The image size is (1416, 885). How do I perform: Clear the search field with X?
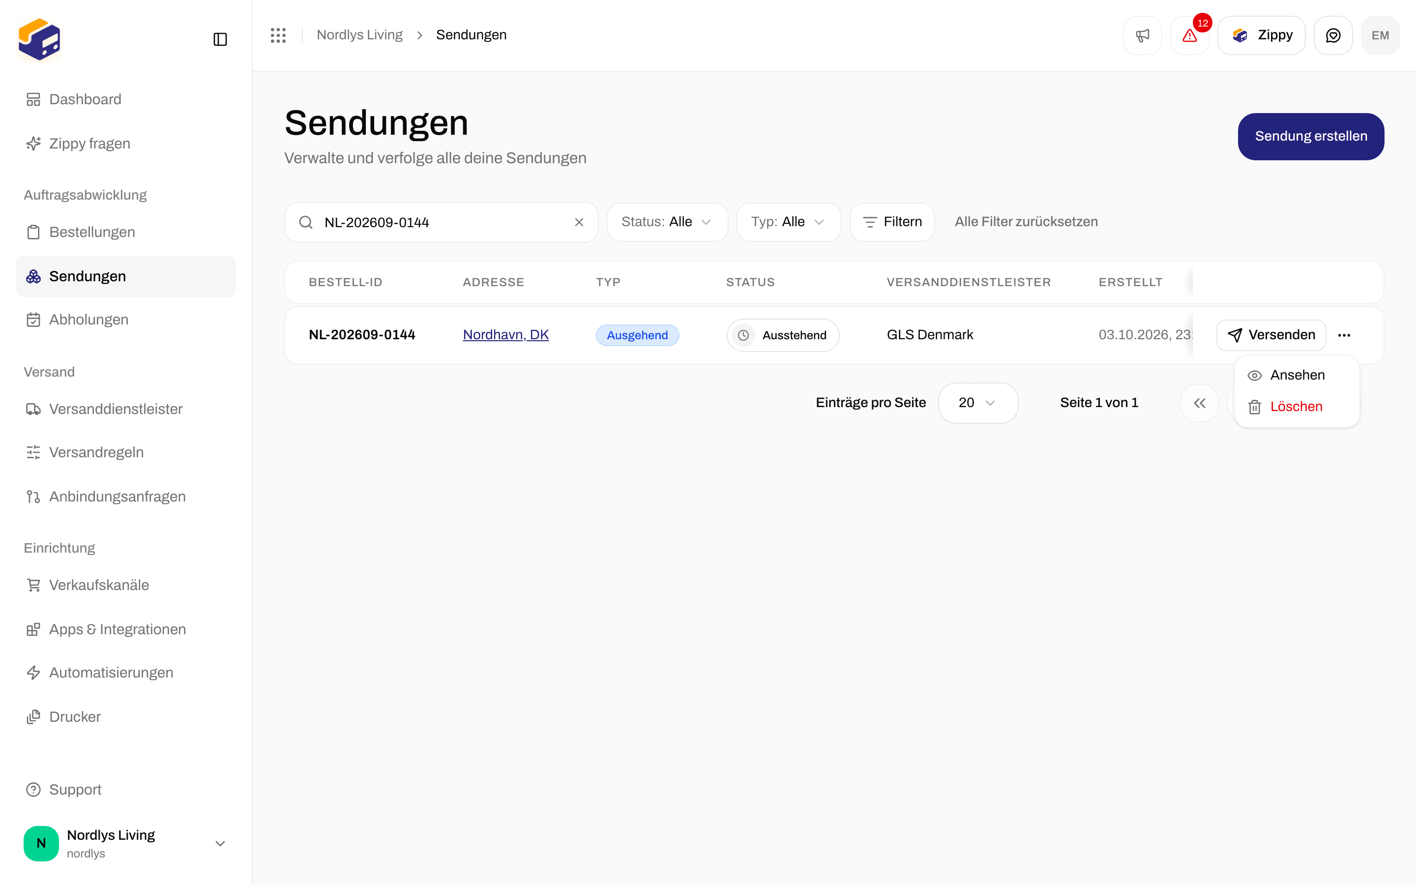(579, 222)
